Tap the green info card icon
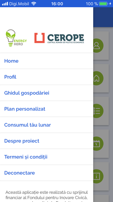This screenshot has width=113, height=202. click(x=98, y=176)
